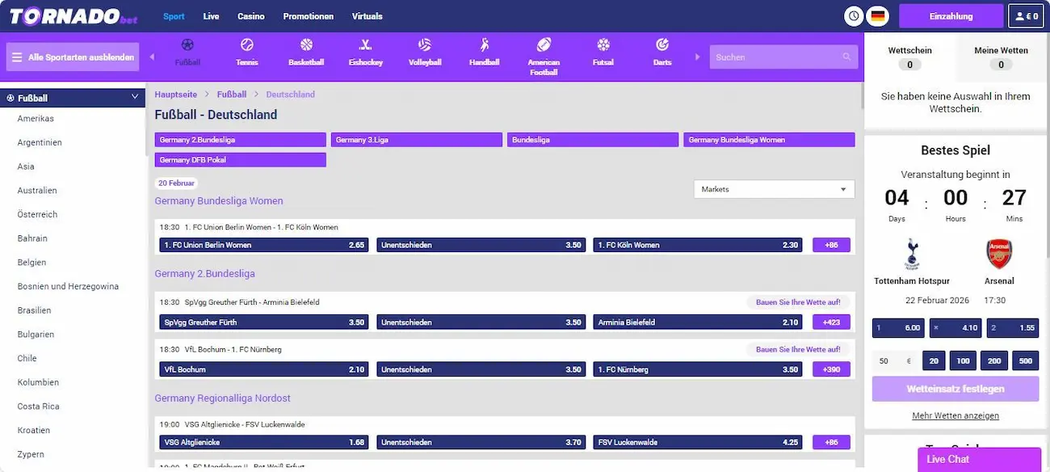Select the 100 euro stake option
The image size is (1050, 472).
pos(962,361)
